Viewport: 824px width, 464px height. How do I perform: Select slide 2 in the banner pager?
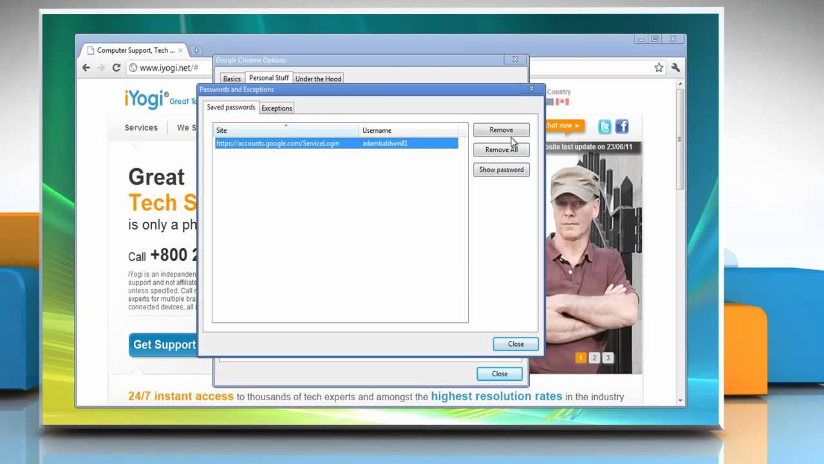tap(594, 358)
